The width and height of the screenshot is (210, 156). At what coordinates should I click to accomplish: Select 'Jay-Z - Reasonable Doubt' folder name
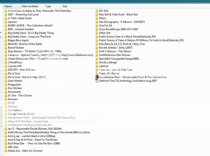click(x=35, y=129)
